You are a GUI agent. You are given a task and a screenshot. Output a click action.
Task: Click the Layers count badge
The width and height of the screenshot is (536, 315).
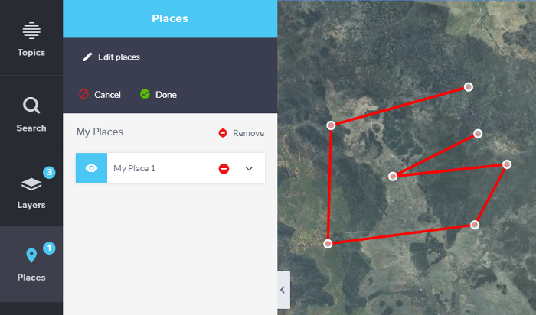48,173
